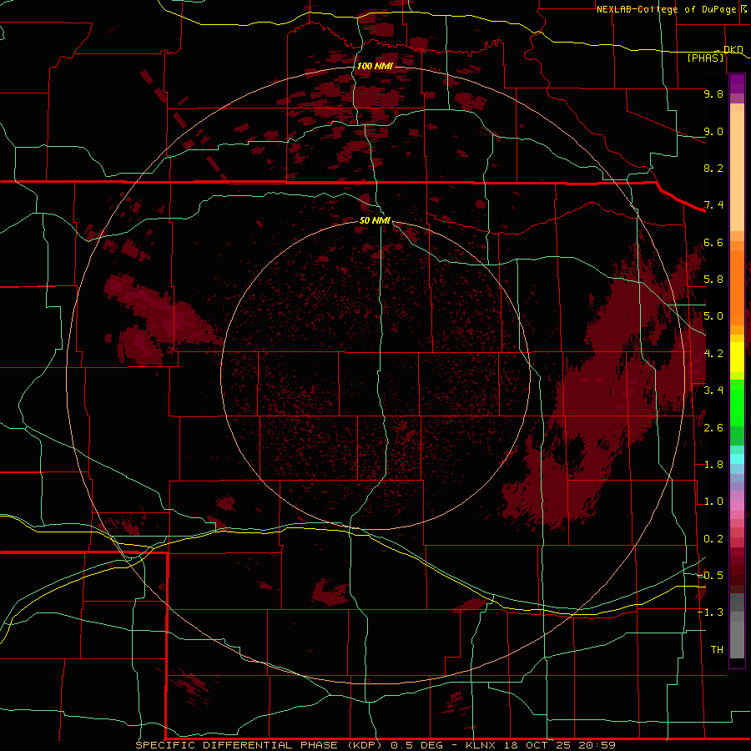Image resolution: width=751 pixels, height=751 pixels.
Task: Click the cyan segment of the color bar
Action: pyautogui.click(x=737, y=459)
